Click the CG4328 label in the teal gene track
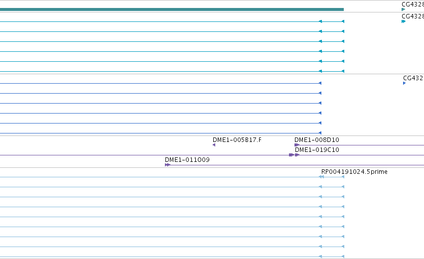The height and width of the screenshot is (259, 424). pos(413,4)
